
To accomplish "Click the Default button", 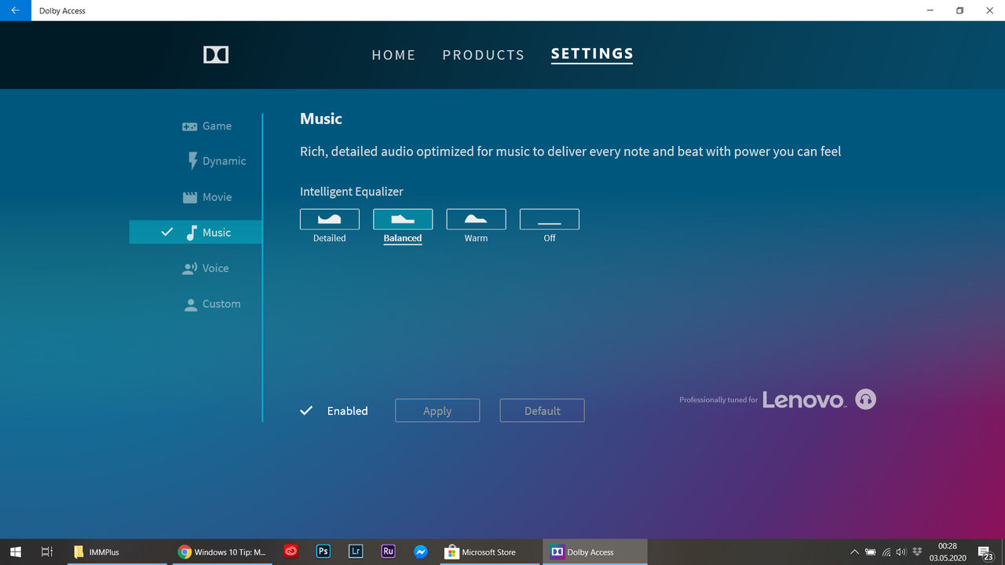I will pos(542,410).
